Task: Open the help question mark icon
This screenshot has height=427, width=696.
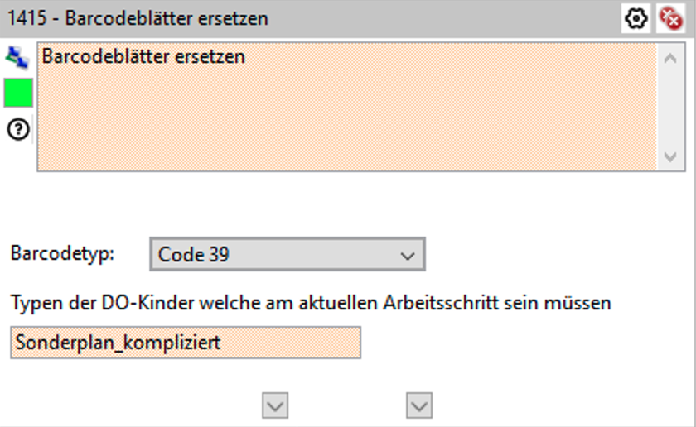Action: [17, 128]
